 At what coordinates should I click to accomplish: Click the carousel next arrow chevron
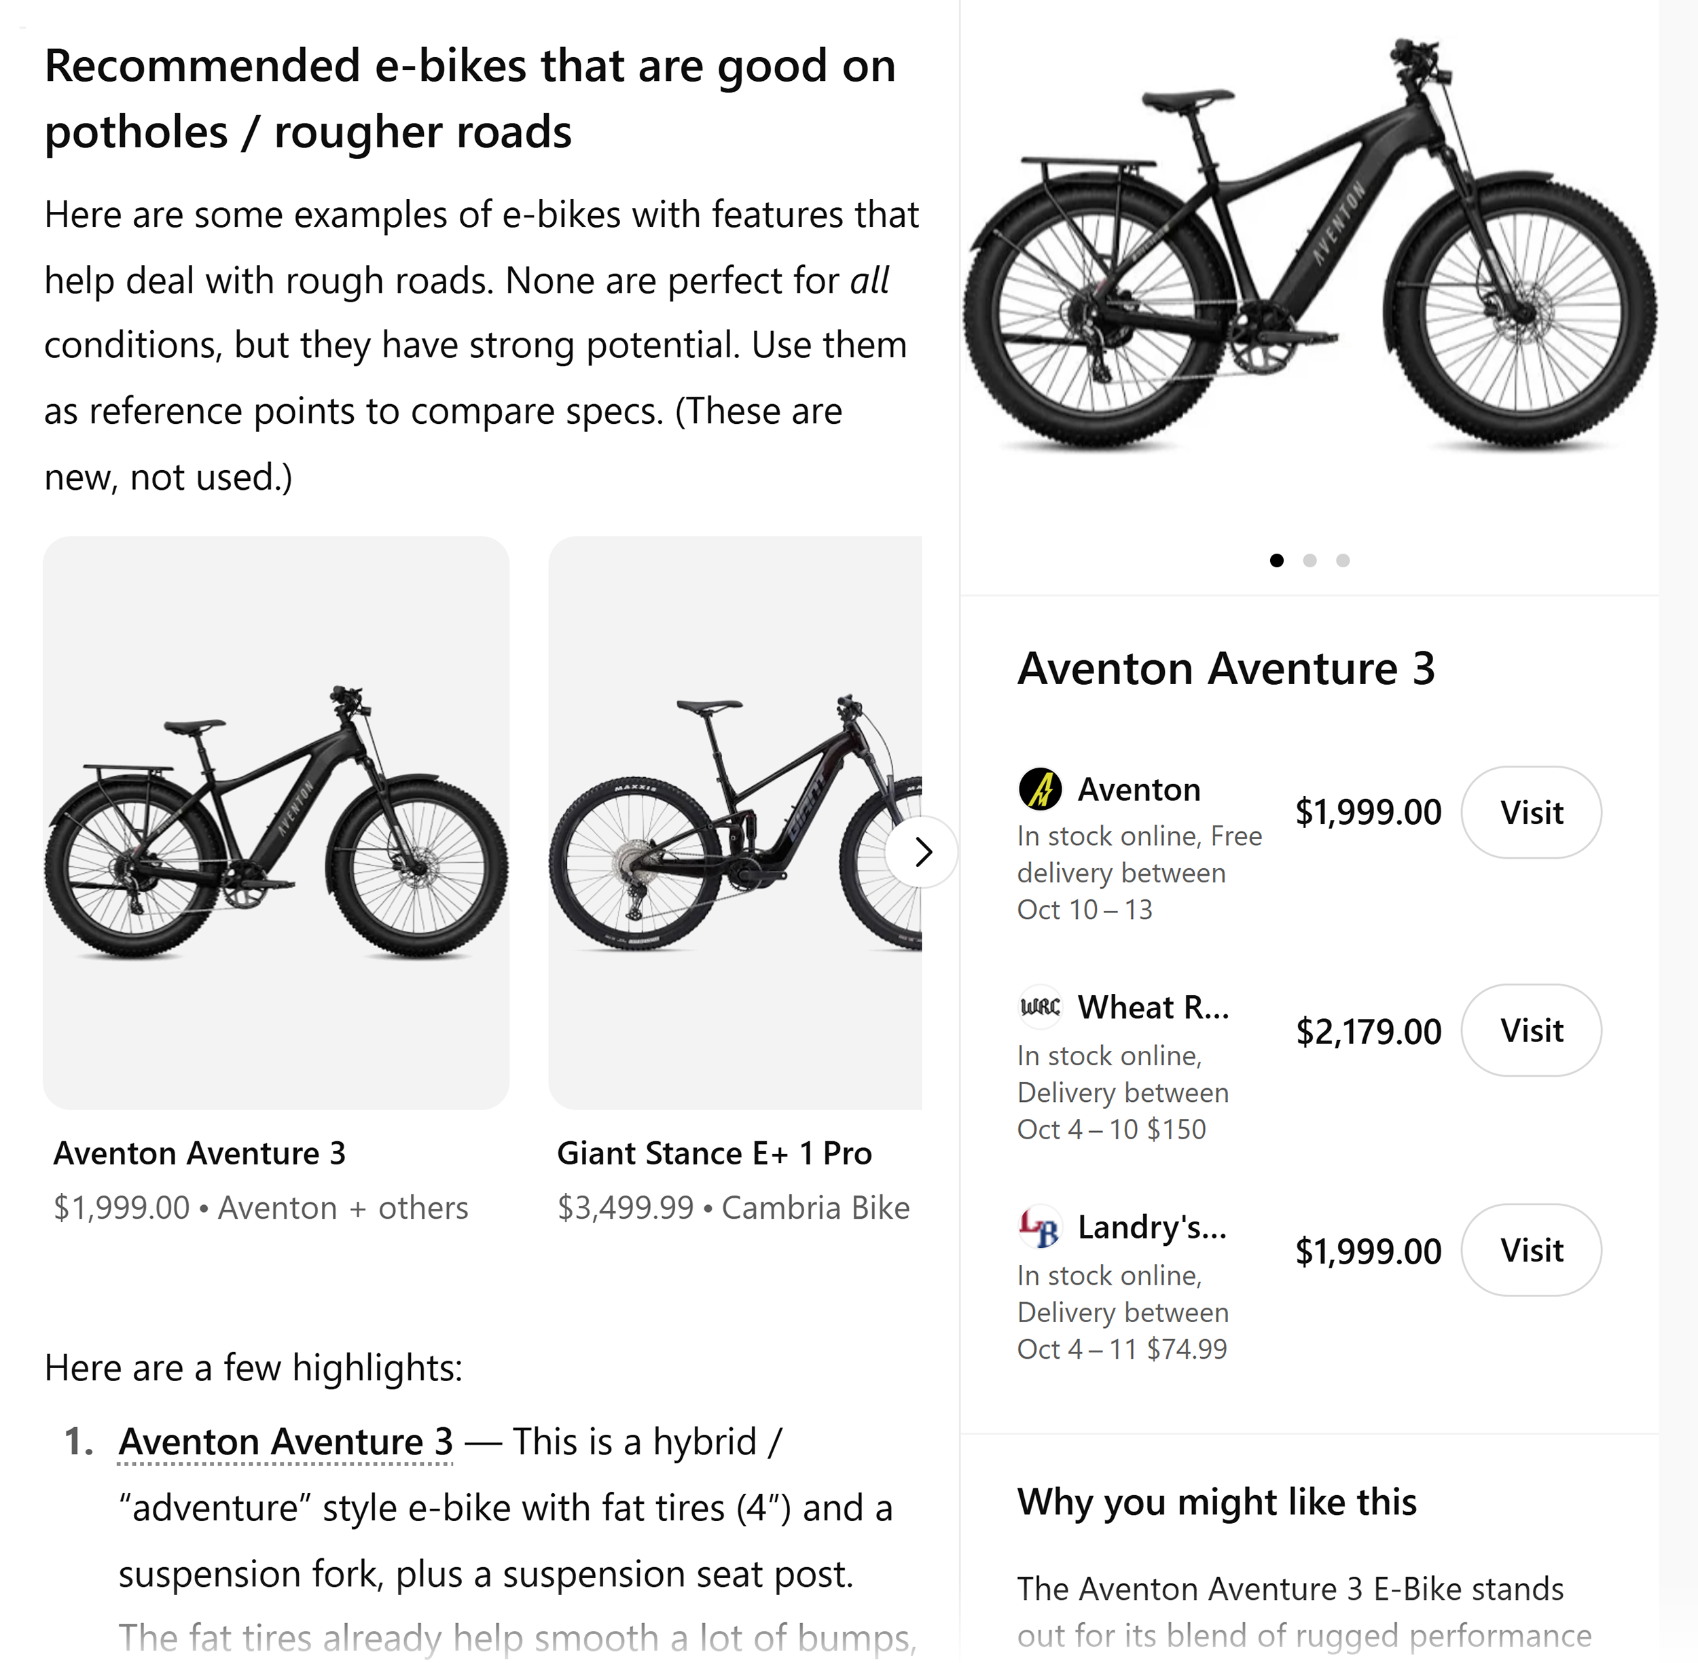(922, 852)
